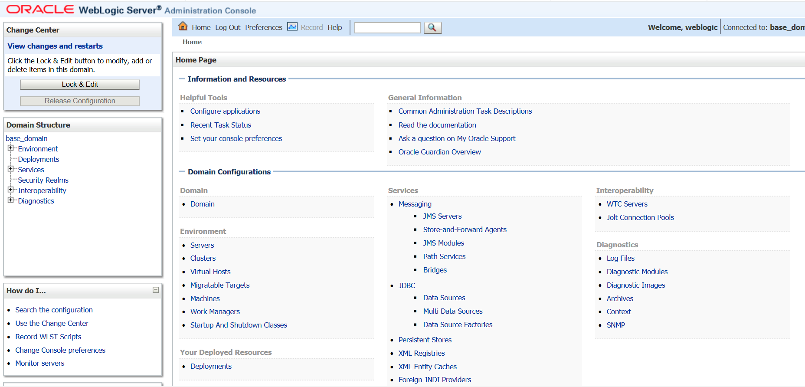Focus the console search text field
This screenshot has width=805, height=387.
coord(387,28)
